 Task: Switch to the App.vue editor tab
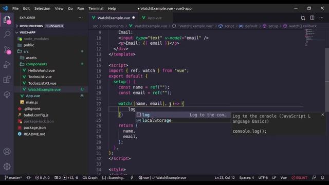(155, 18)
